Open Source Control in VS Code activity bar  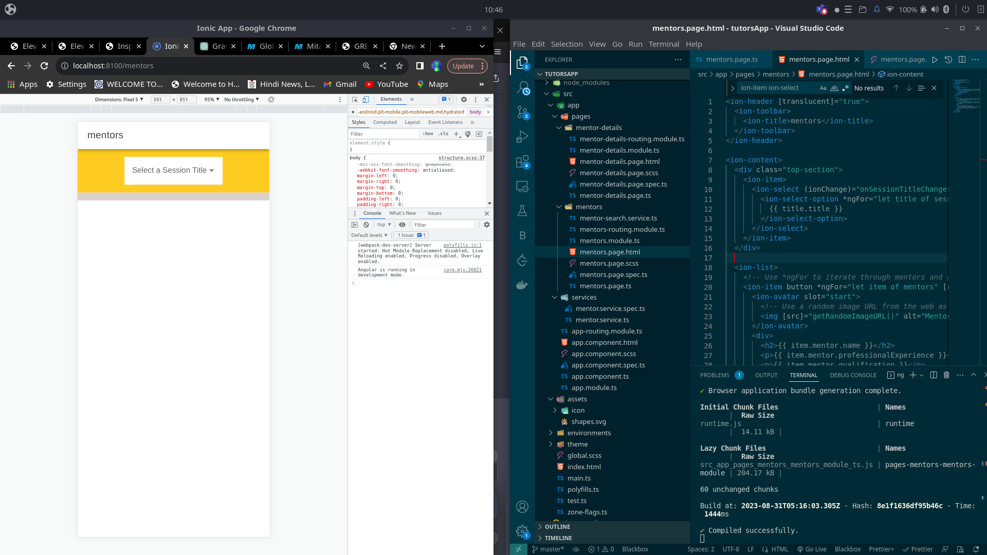522,112
